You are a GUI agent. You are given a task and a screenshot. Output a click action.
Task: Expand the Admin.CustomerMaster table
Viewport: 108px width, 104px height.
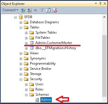(x=26, y=43)
